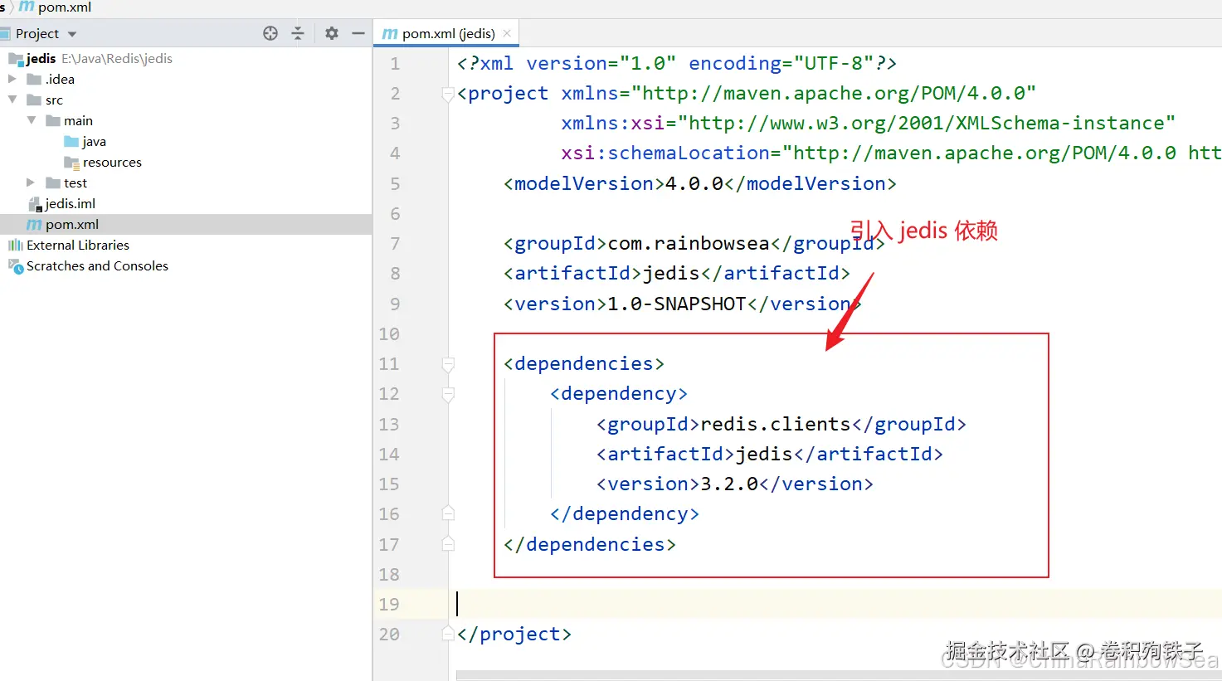Click fold end marker on line 17
The image size is (1222, 681).
(448, 543)
